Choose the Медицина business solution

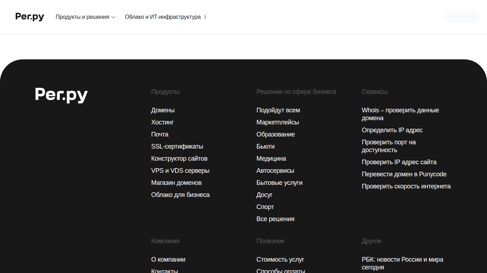coord(271,159)
